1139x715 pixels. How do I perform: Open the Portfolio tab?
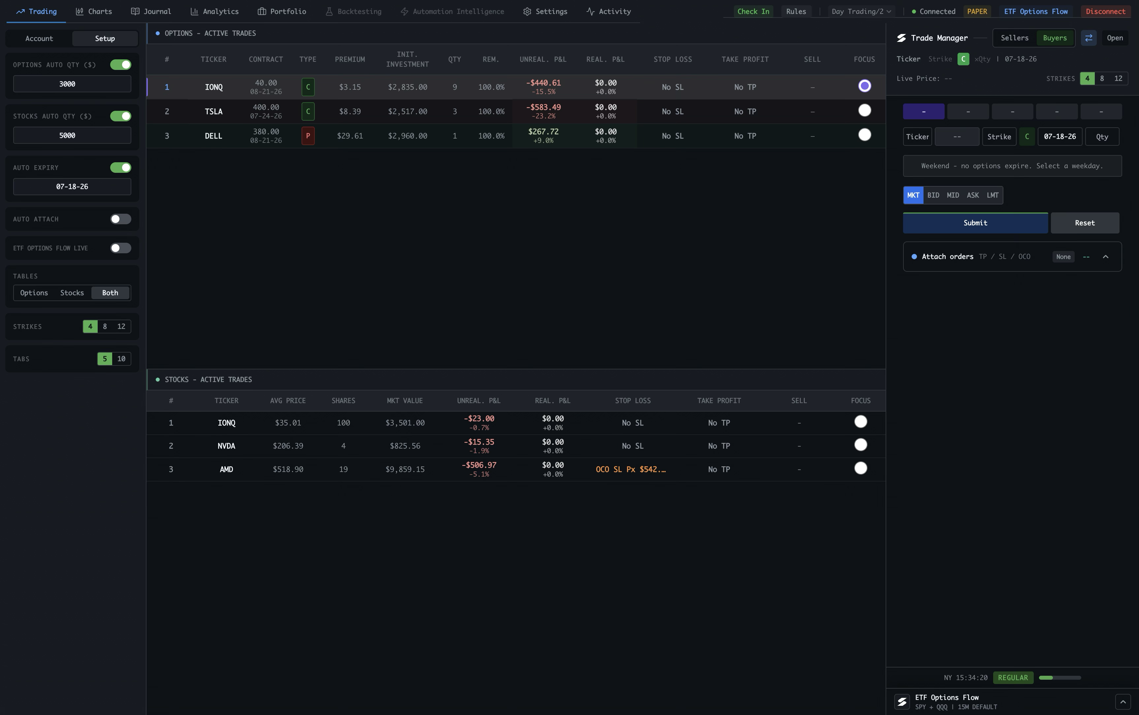281,11
